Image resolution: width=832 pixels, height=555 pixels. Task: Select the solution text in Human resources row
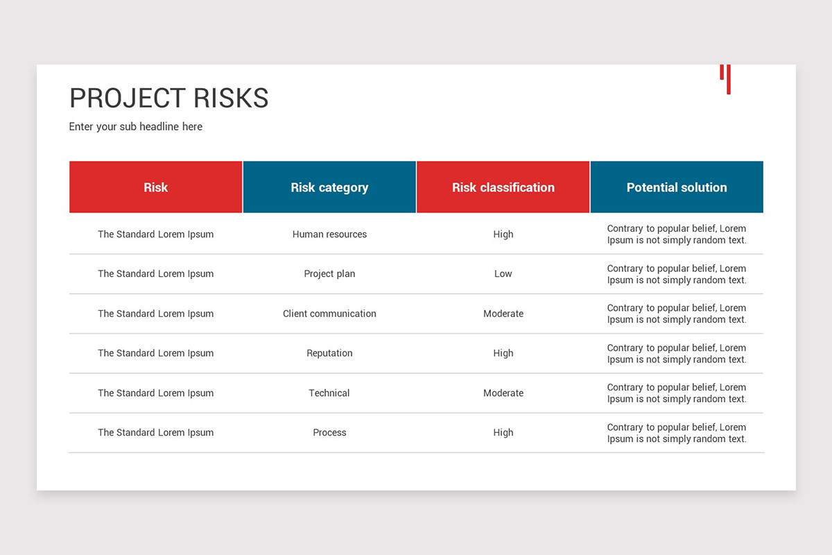coord(677,234)
